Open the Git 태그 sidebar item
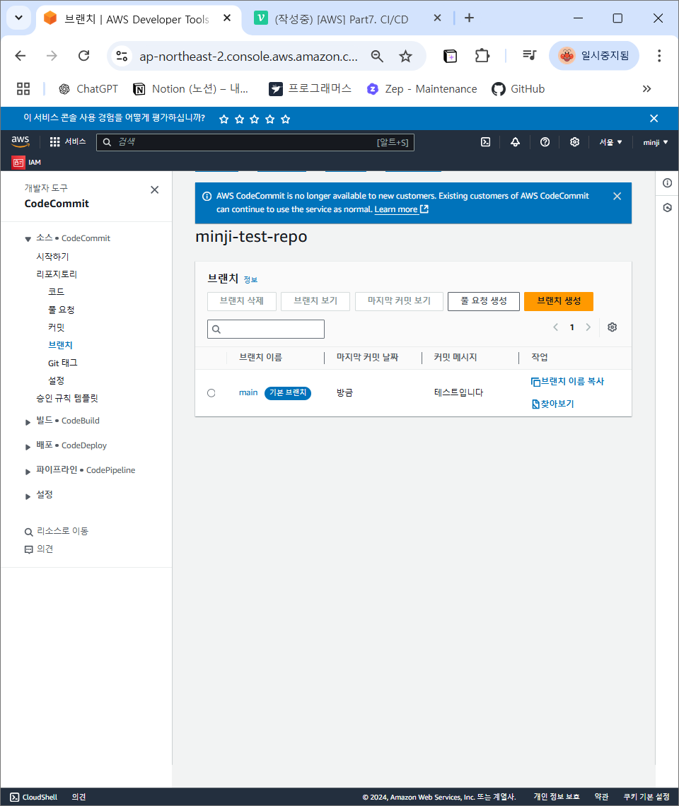 pyautogui.click(x=63, y=363)
